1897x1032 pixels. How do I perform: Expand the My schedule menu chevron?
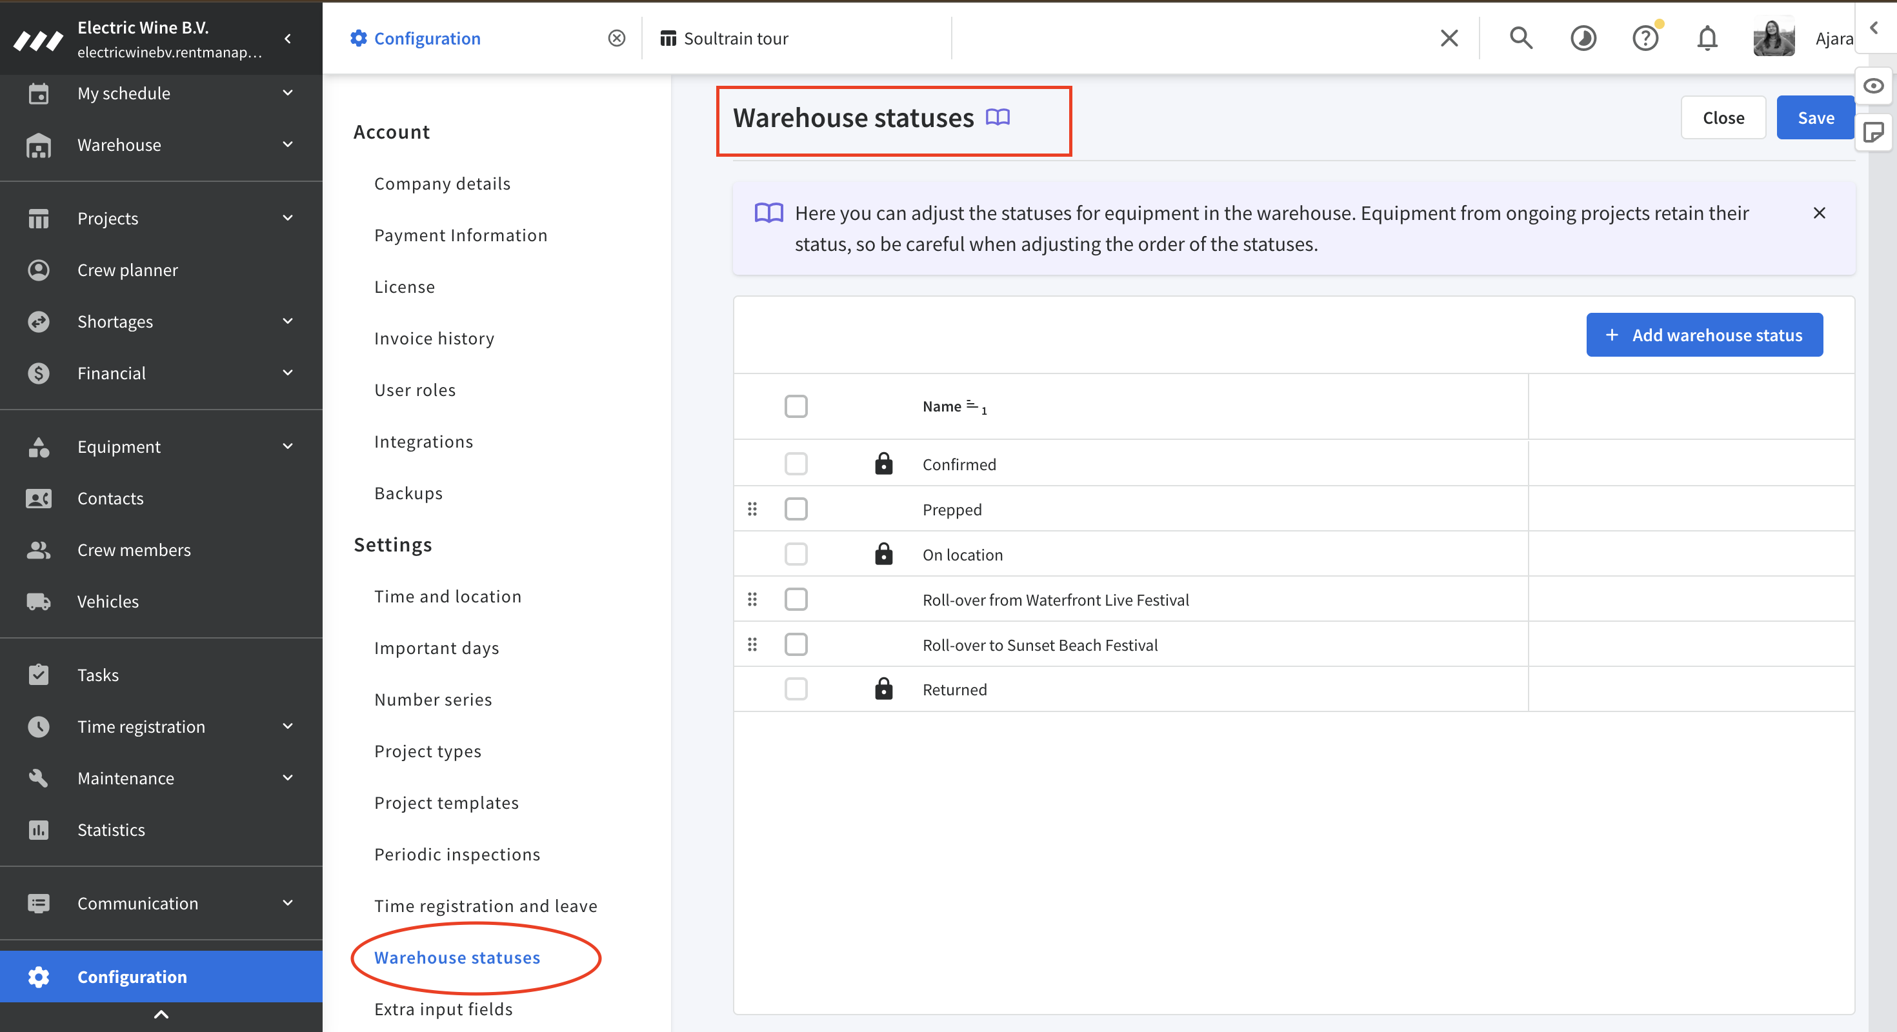[288, 93]
